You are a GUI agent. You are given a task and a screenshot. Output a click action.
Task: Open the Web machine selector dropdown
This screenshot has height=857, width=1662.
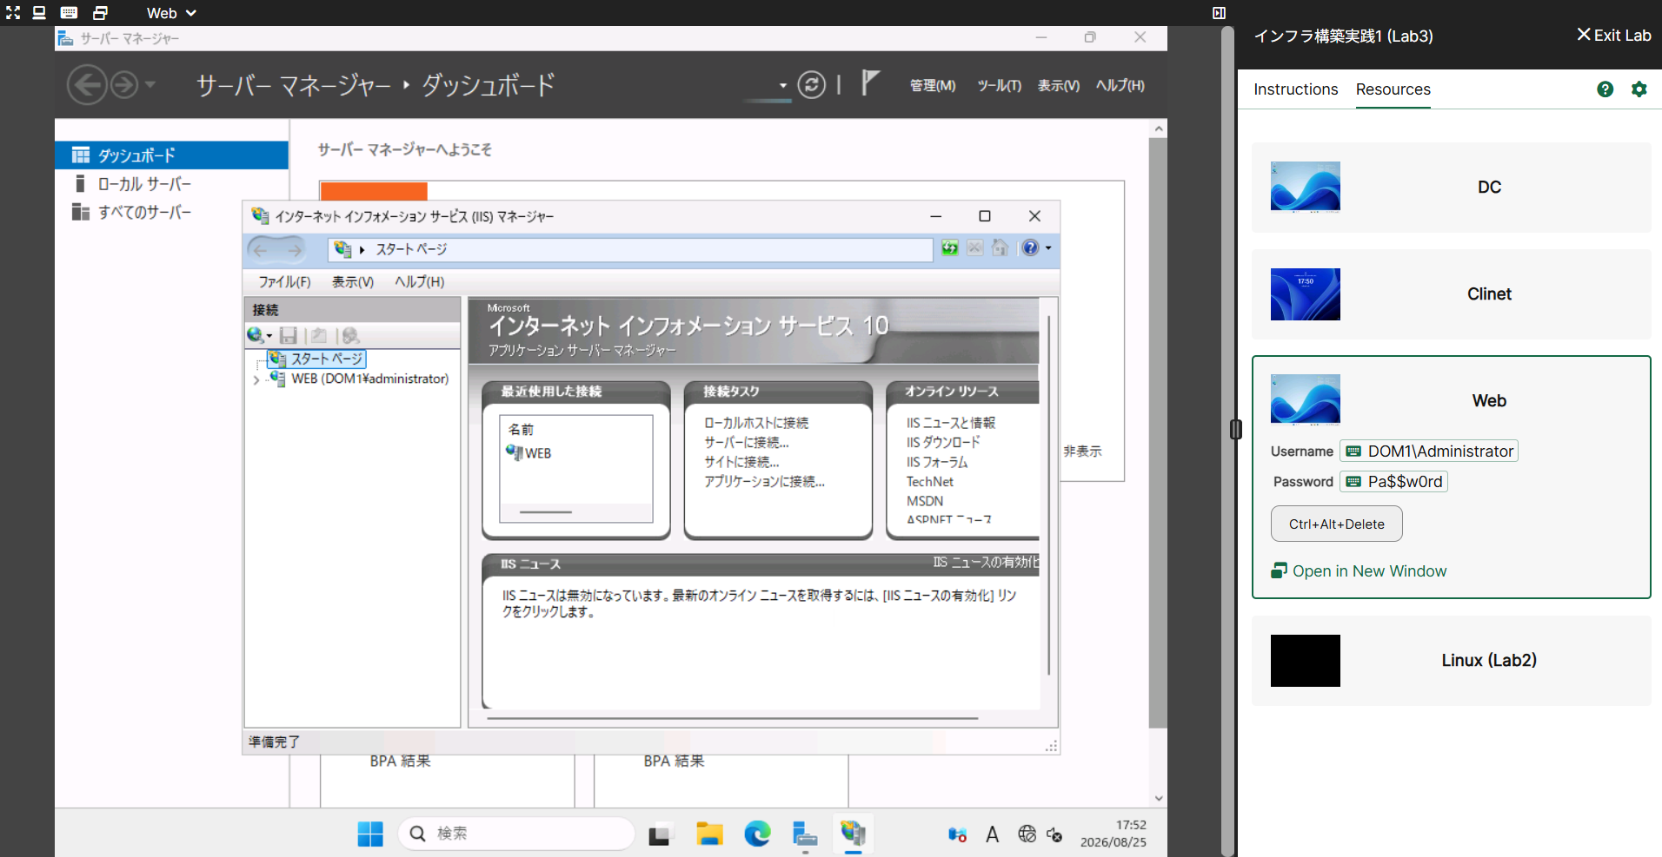coord(171,13)
